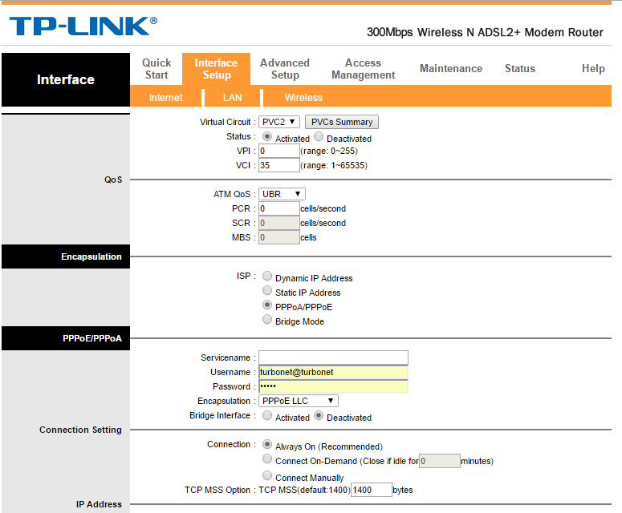Click the Connection Setting section label
Image resolution: width=622 pixels, height=513 pixels.
80,430
